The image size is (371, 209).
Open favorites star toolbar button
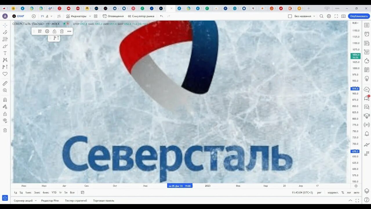pos(5,198)
